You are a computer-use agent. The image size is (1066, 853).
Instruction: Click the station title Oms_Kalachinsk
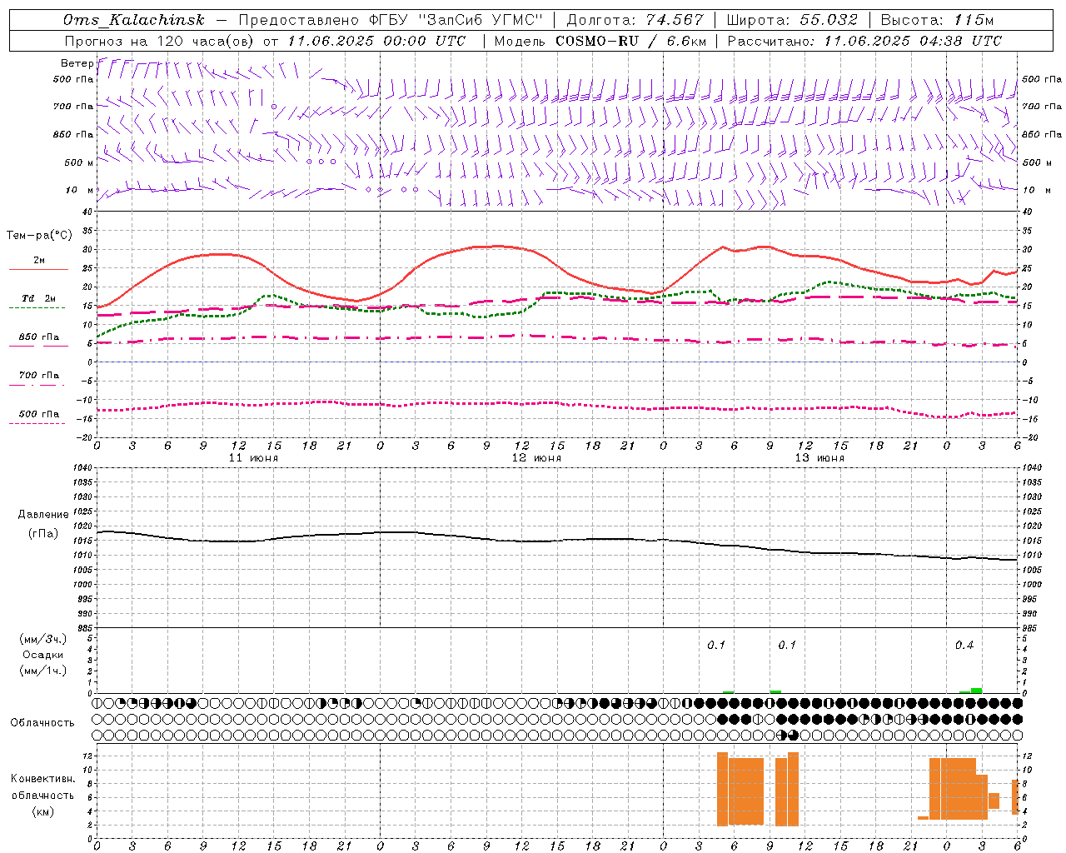tap(134, 20)
